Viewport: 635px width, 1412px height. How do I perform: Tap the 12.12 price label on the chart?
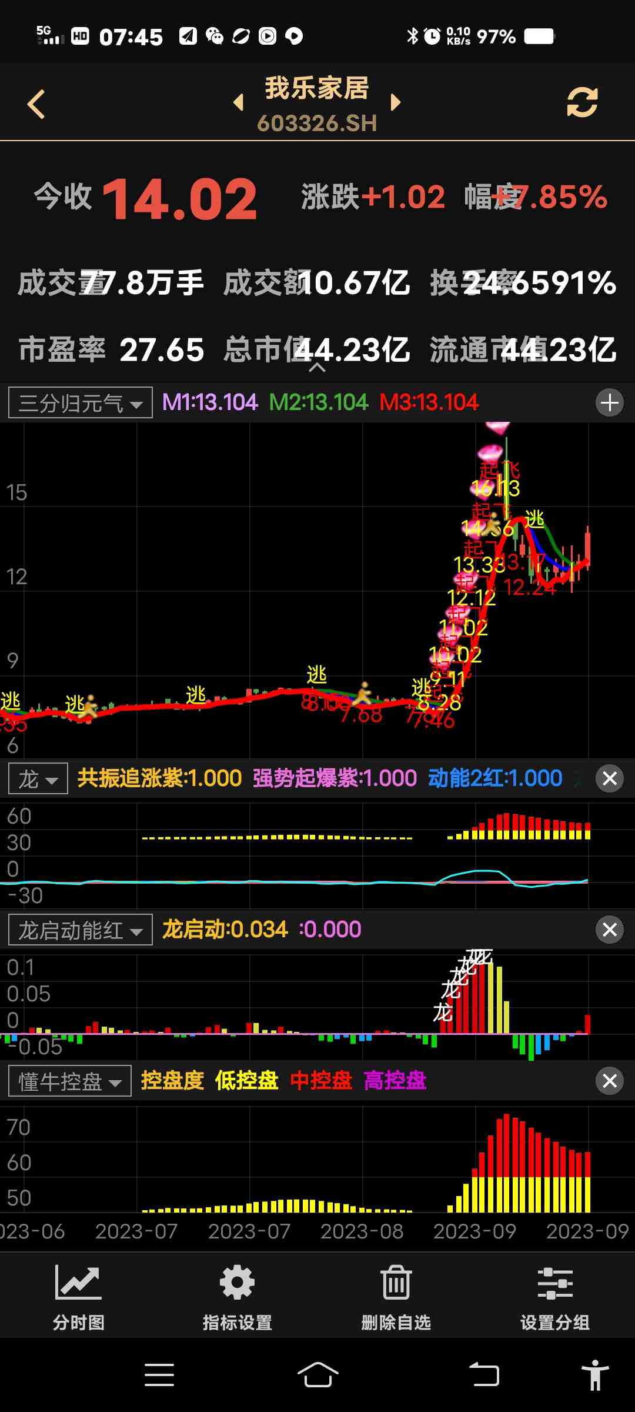pos(472,598)
